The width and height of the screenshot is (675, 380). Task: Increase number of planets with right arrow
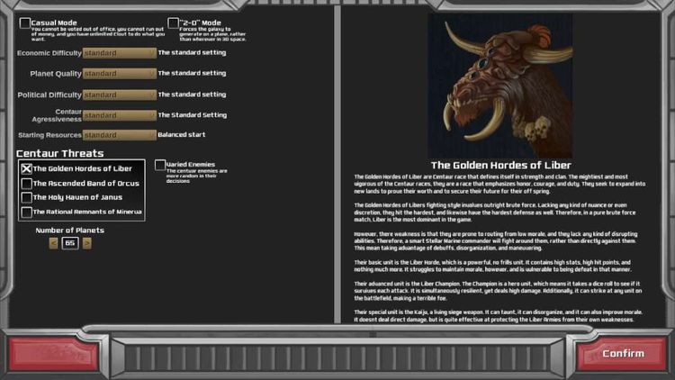click(x=86, y=243)
